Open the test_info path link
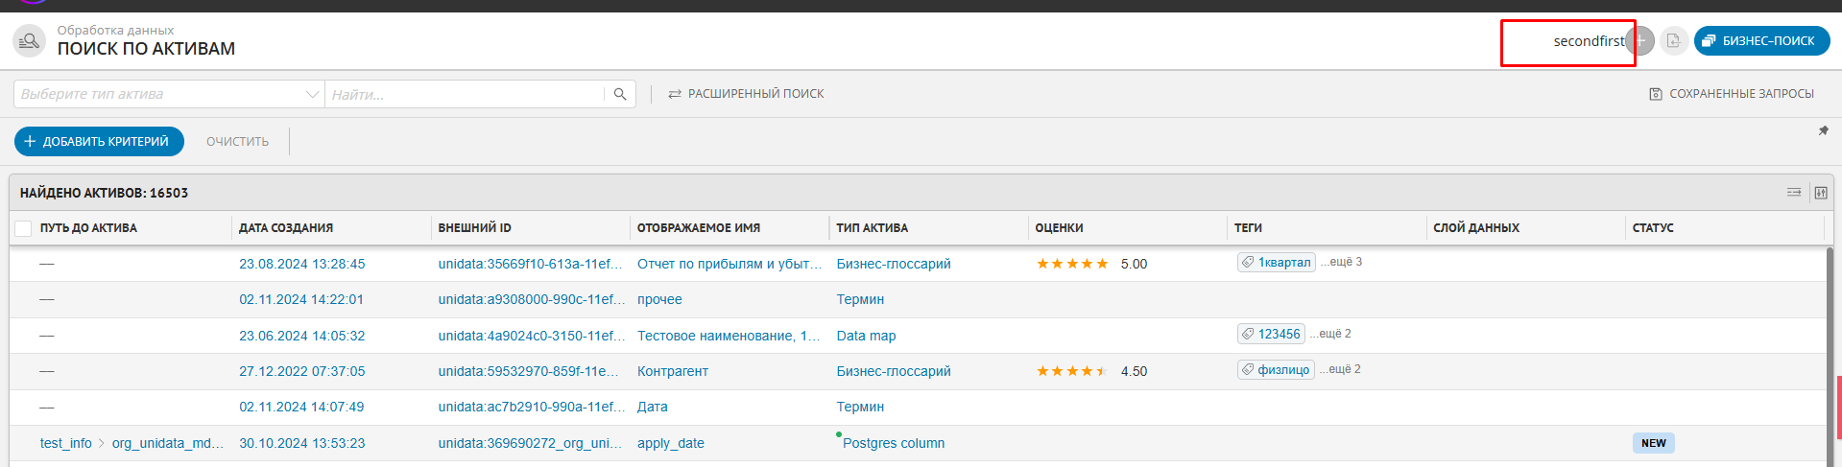Viewport: 1842px width, 467px height. [66, 443]
